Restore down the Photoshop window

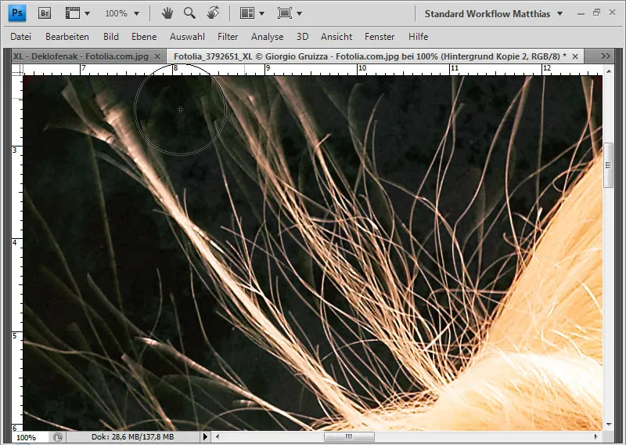(596, 13)
